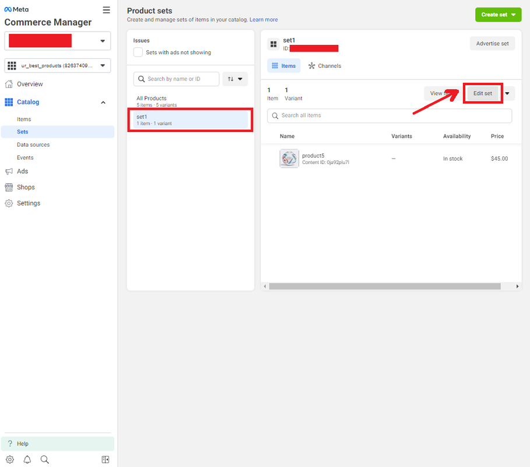
Task: Click the Variants column header
Action: tap(402, 136)
